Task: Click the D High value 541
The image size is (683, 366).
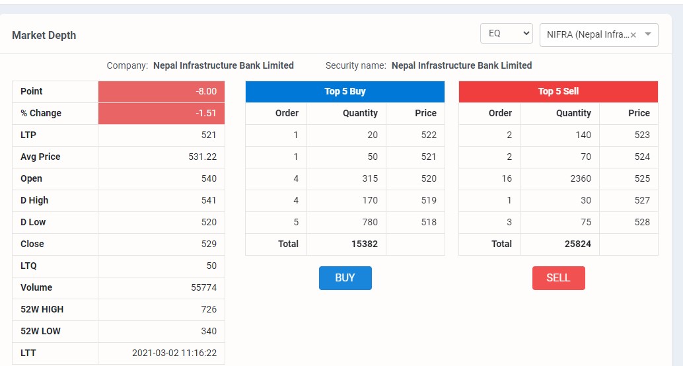Action: click(209, 200)
